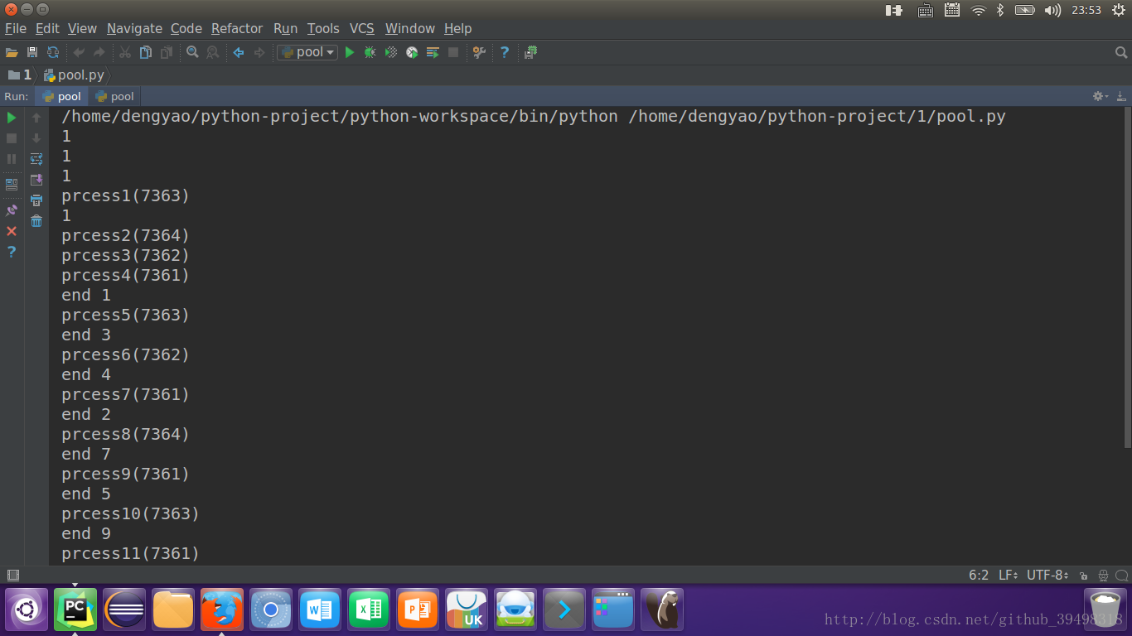Save all with floppy disk icon
This screenshot has height=636, width=1132.
pos(32,52)
